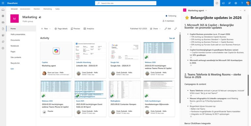
Task: Click Koen van Loon author avatar
Action: pos(44,73)
